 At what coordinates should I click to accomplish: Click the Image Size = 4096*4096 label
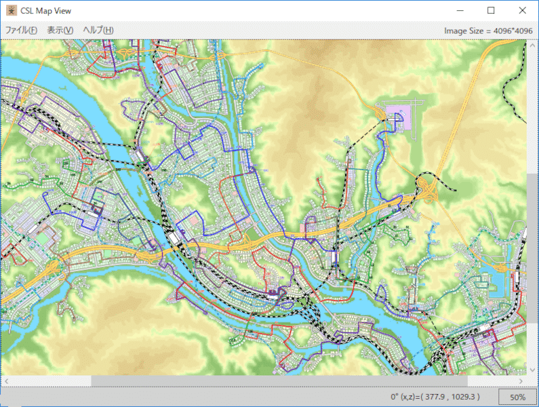487,31
